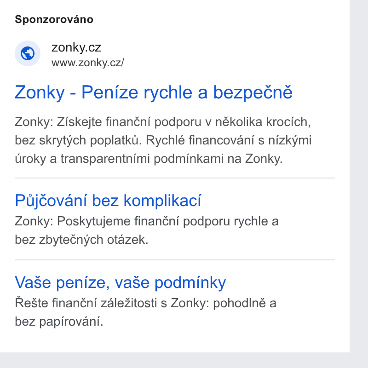
Task: Click the divider line above Půjčování bez komplikací
Action: pyautogui.click(x=175, y=178)
